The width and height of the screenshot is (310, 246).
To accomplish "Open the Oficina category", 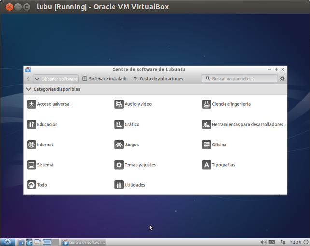I will (x=219, y=145).
